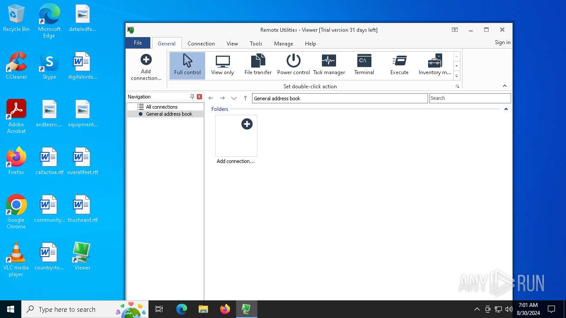Click the Sign in link
Viewport: 566px width, 318px height.
tap(502, 42)
